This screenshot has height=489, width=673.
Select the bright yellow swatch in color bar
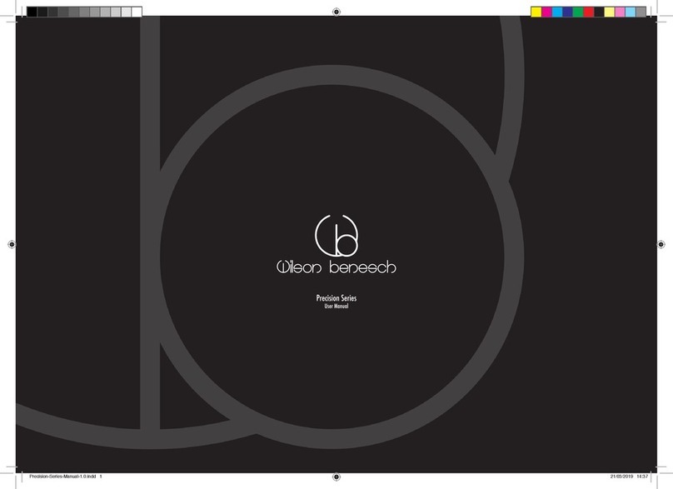click(x=536, y=12)
